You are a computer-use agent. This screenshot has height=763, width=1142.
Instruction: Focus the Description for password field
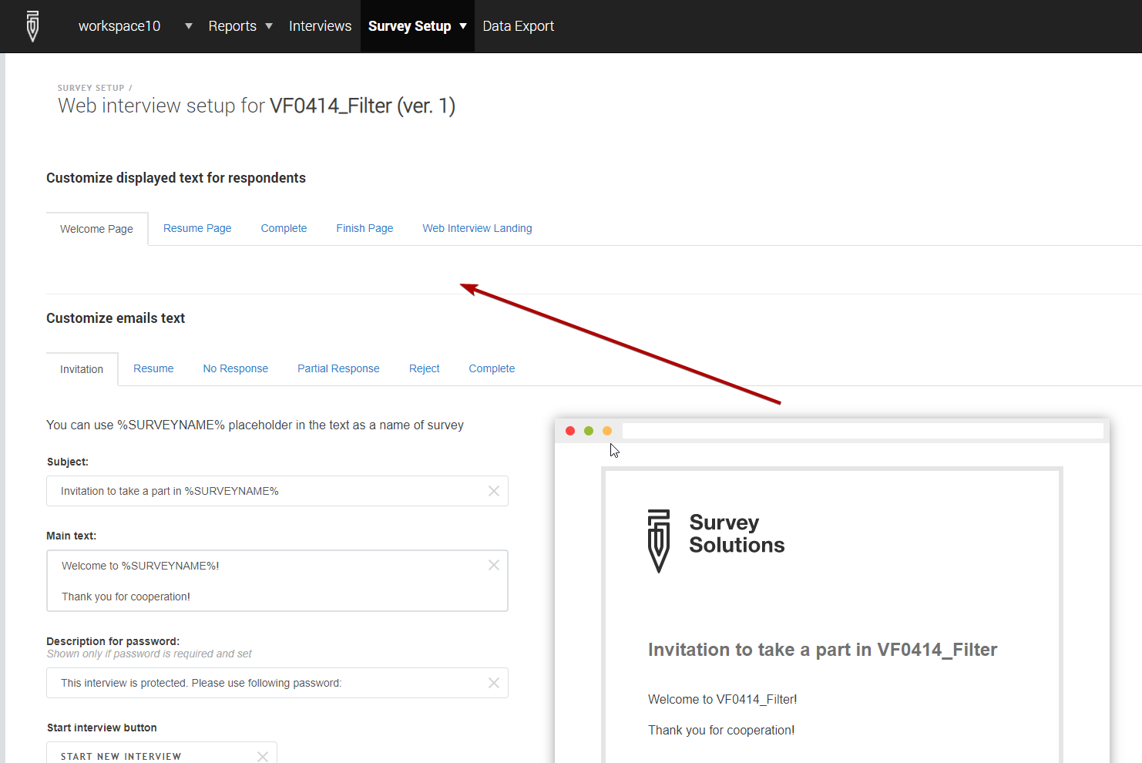tap(277, 683)
